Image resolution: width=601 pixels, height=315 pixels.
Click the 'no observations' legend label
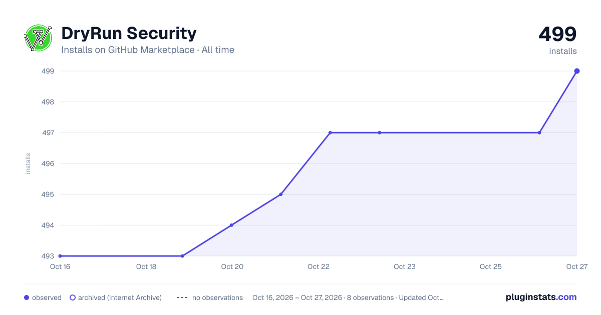coord(217,297)
